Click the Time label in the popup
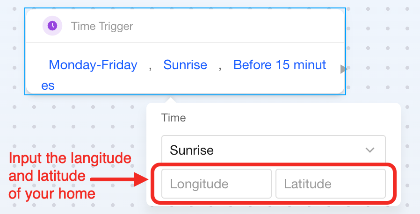Viewport: 420px width, 214px height. point(174,118)
